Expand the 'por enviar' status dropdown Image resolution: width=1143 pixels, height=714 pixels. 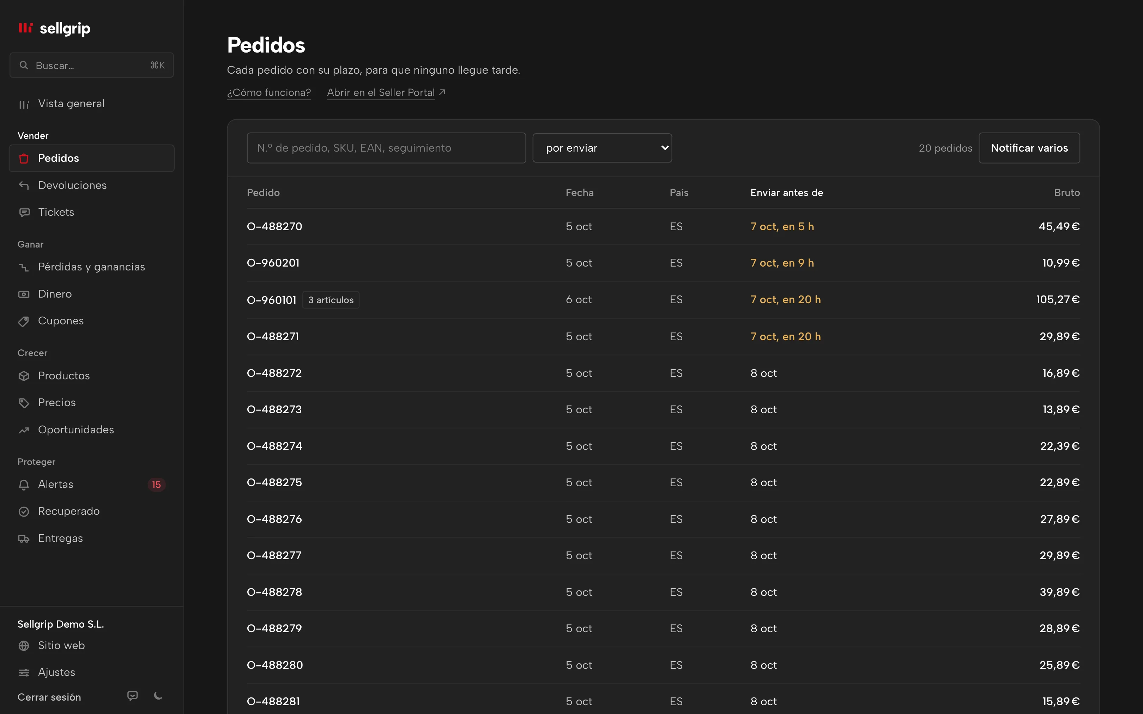coord(602,148)
